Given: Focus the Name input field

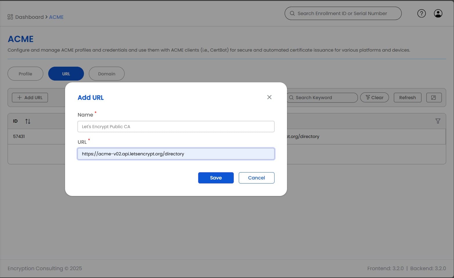Looking at the screenshot, I should pyautogui.click(x=176, y=127).
